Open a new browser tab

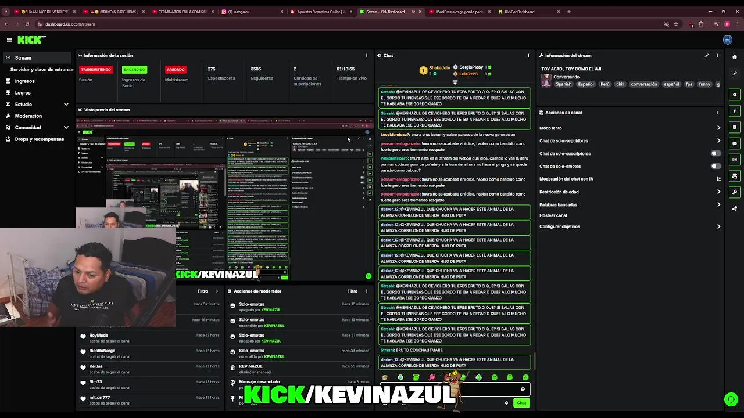point(569,12)
